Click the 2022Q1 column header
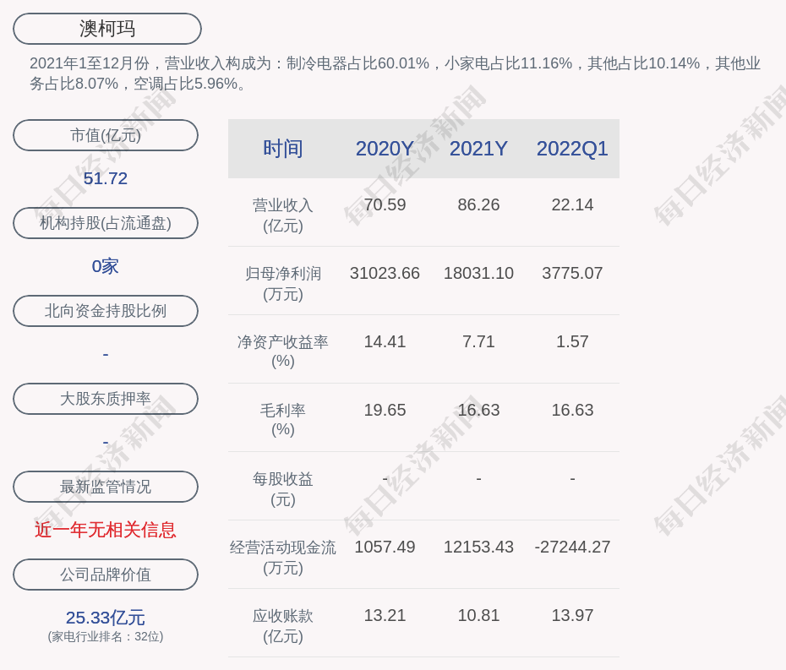The image size is (786, 670). pyautogui.click(x=572, y=149)
